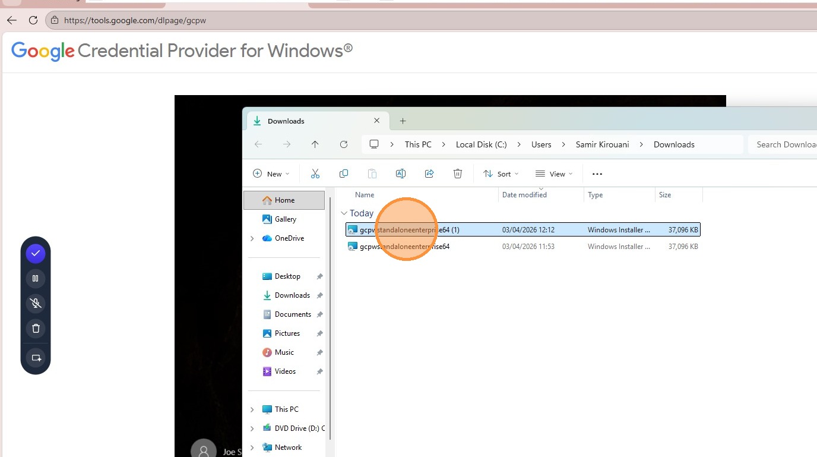Open the New item button
This screenshot has width=817, height=457.
271,174
